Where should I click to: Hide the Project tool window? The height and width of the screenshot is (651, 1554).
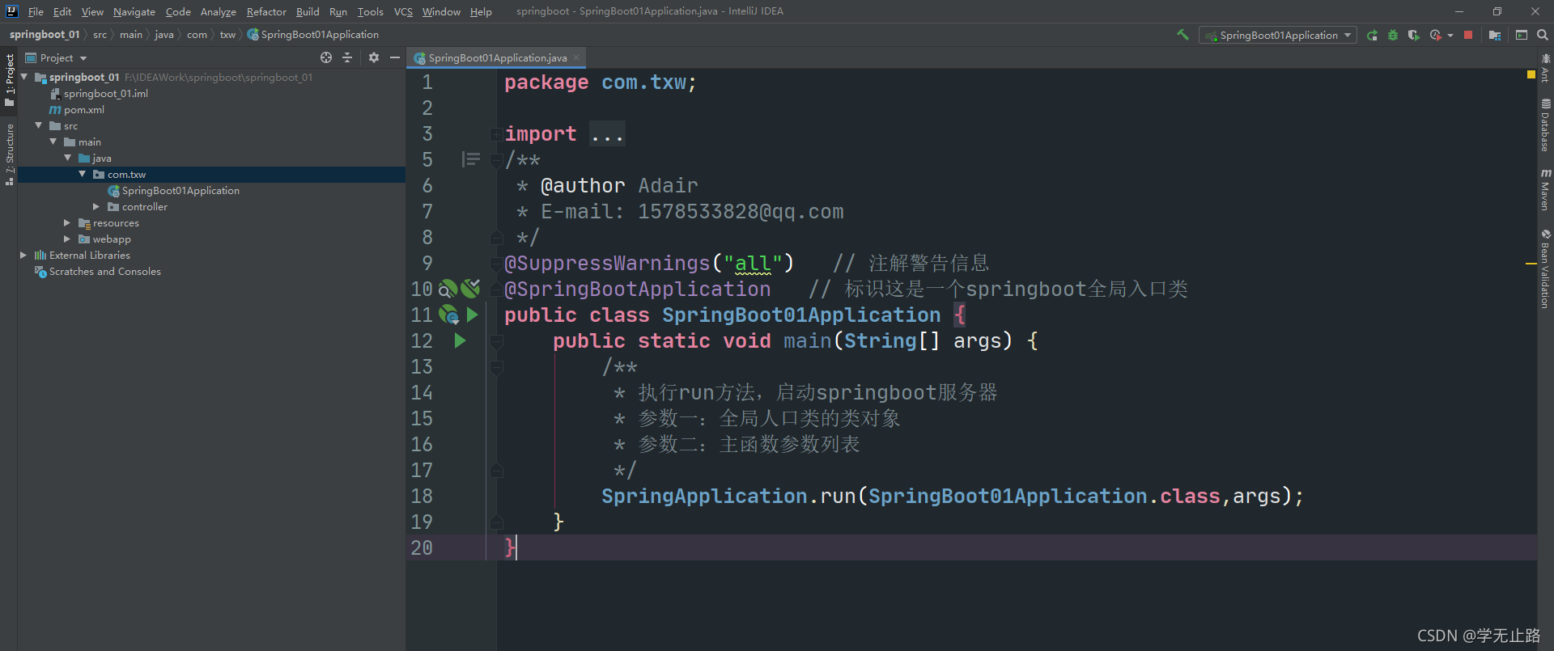point(395,57)
